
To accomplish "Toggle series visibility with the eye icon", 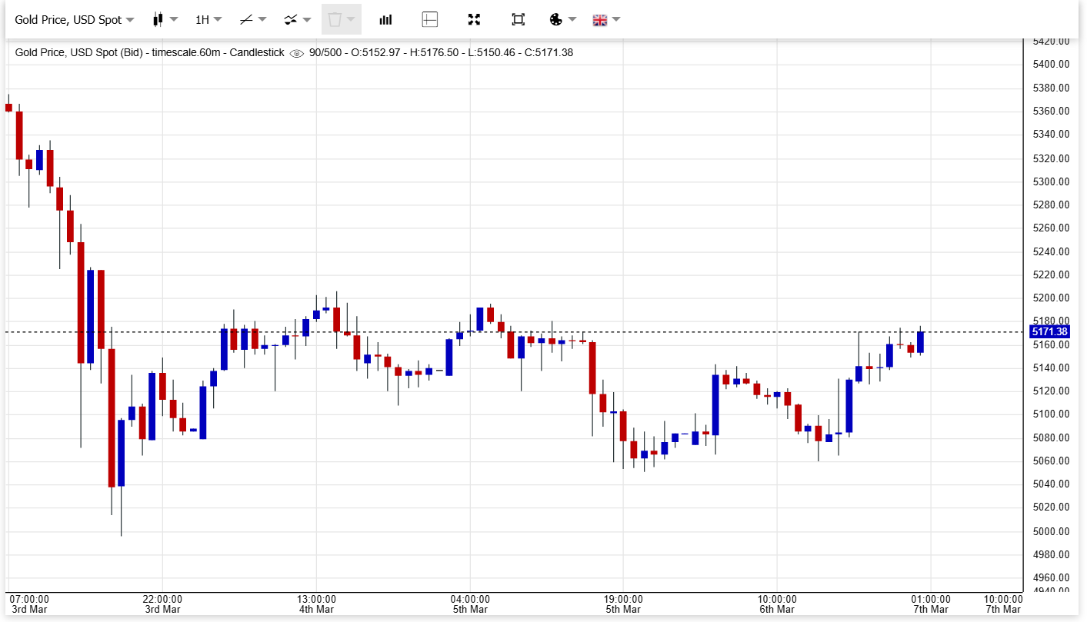I will pyautogui.click(x=297, y=53).
